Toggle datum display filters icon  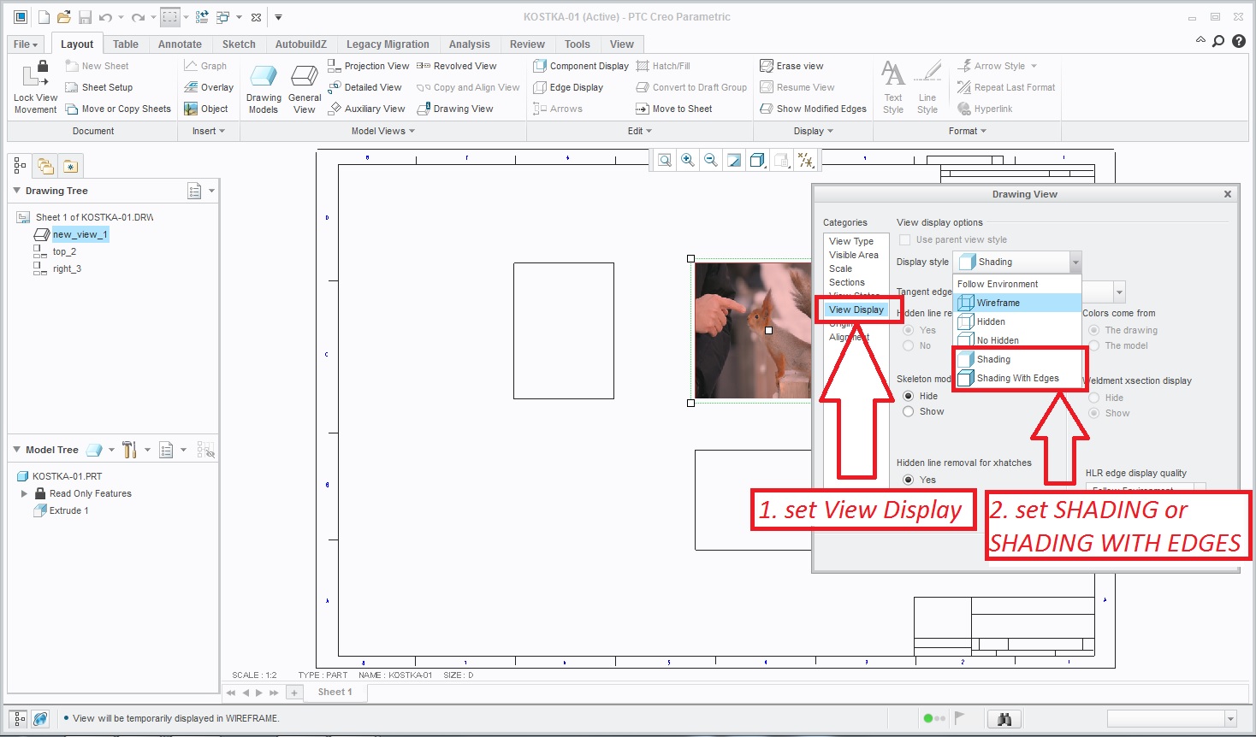click(x=805, y=160)
